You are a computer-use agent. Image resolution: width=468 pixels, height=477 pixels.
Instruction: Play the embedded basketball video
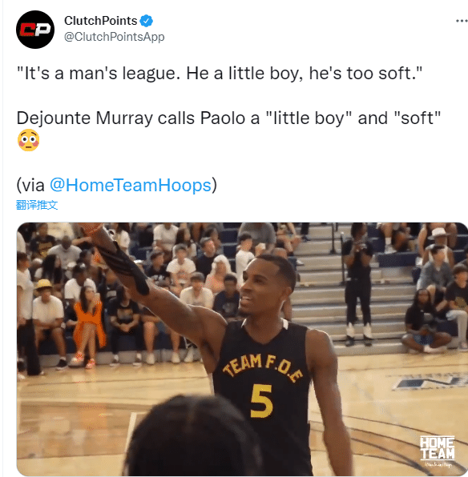point(242,349)
